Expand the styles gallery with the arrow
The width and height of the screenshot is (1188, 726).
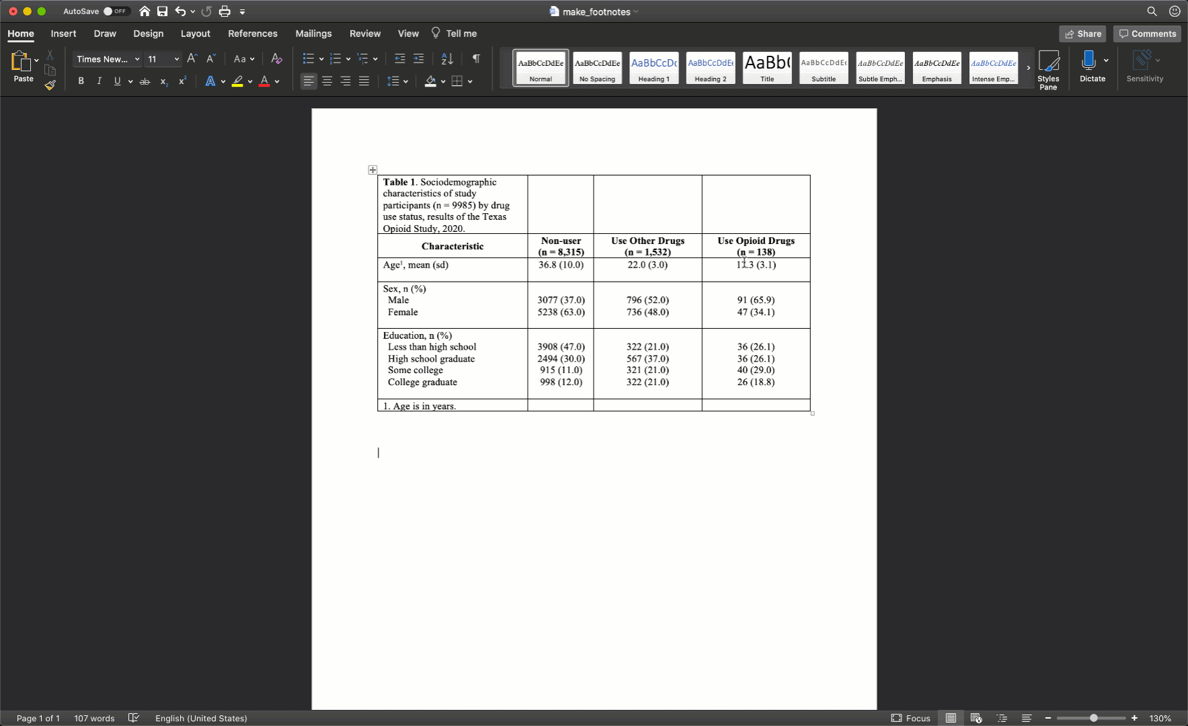[1028, 68]
